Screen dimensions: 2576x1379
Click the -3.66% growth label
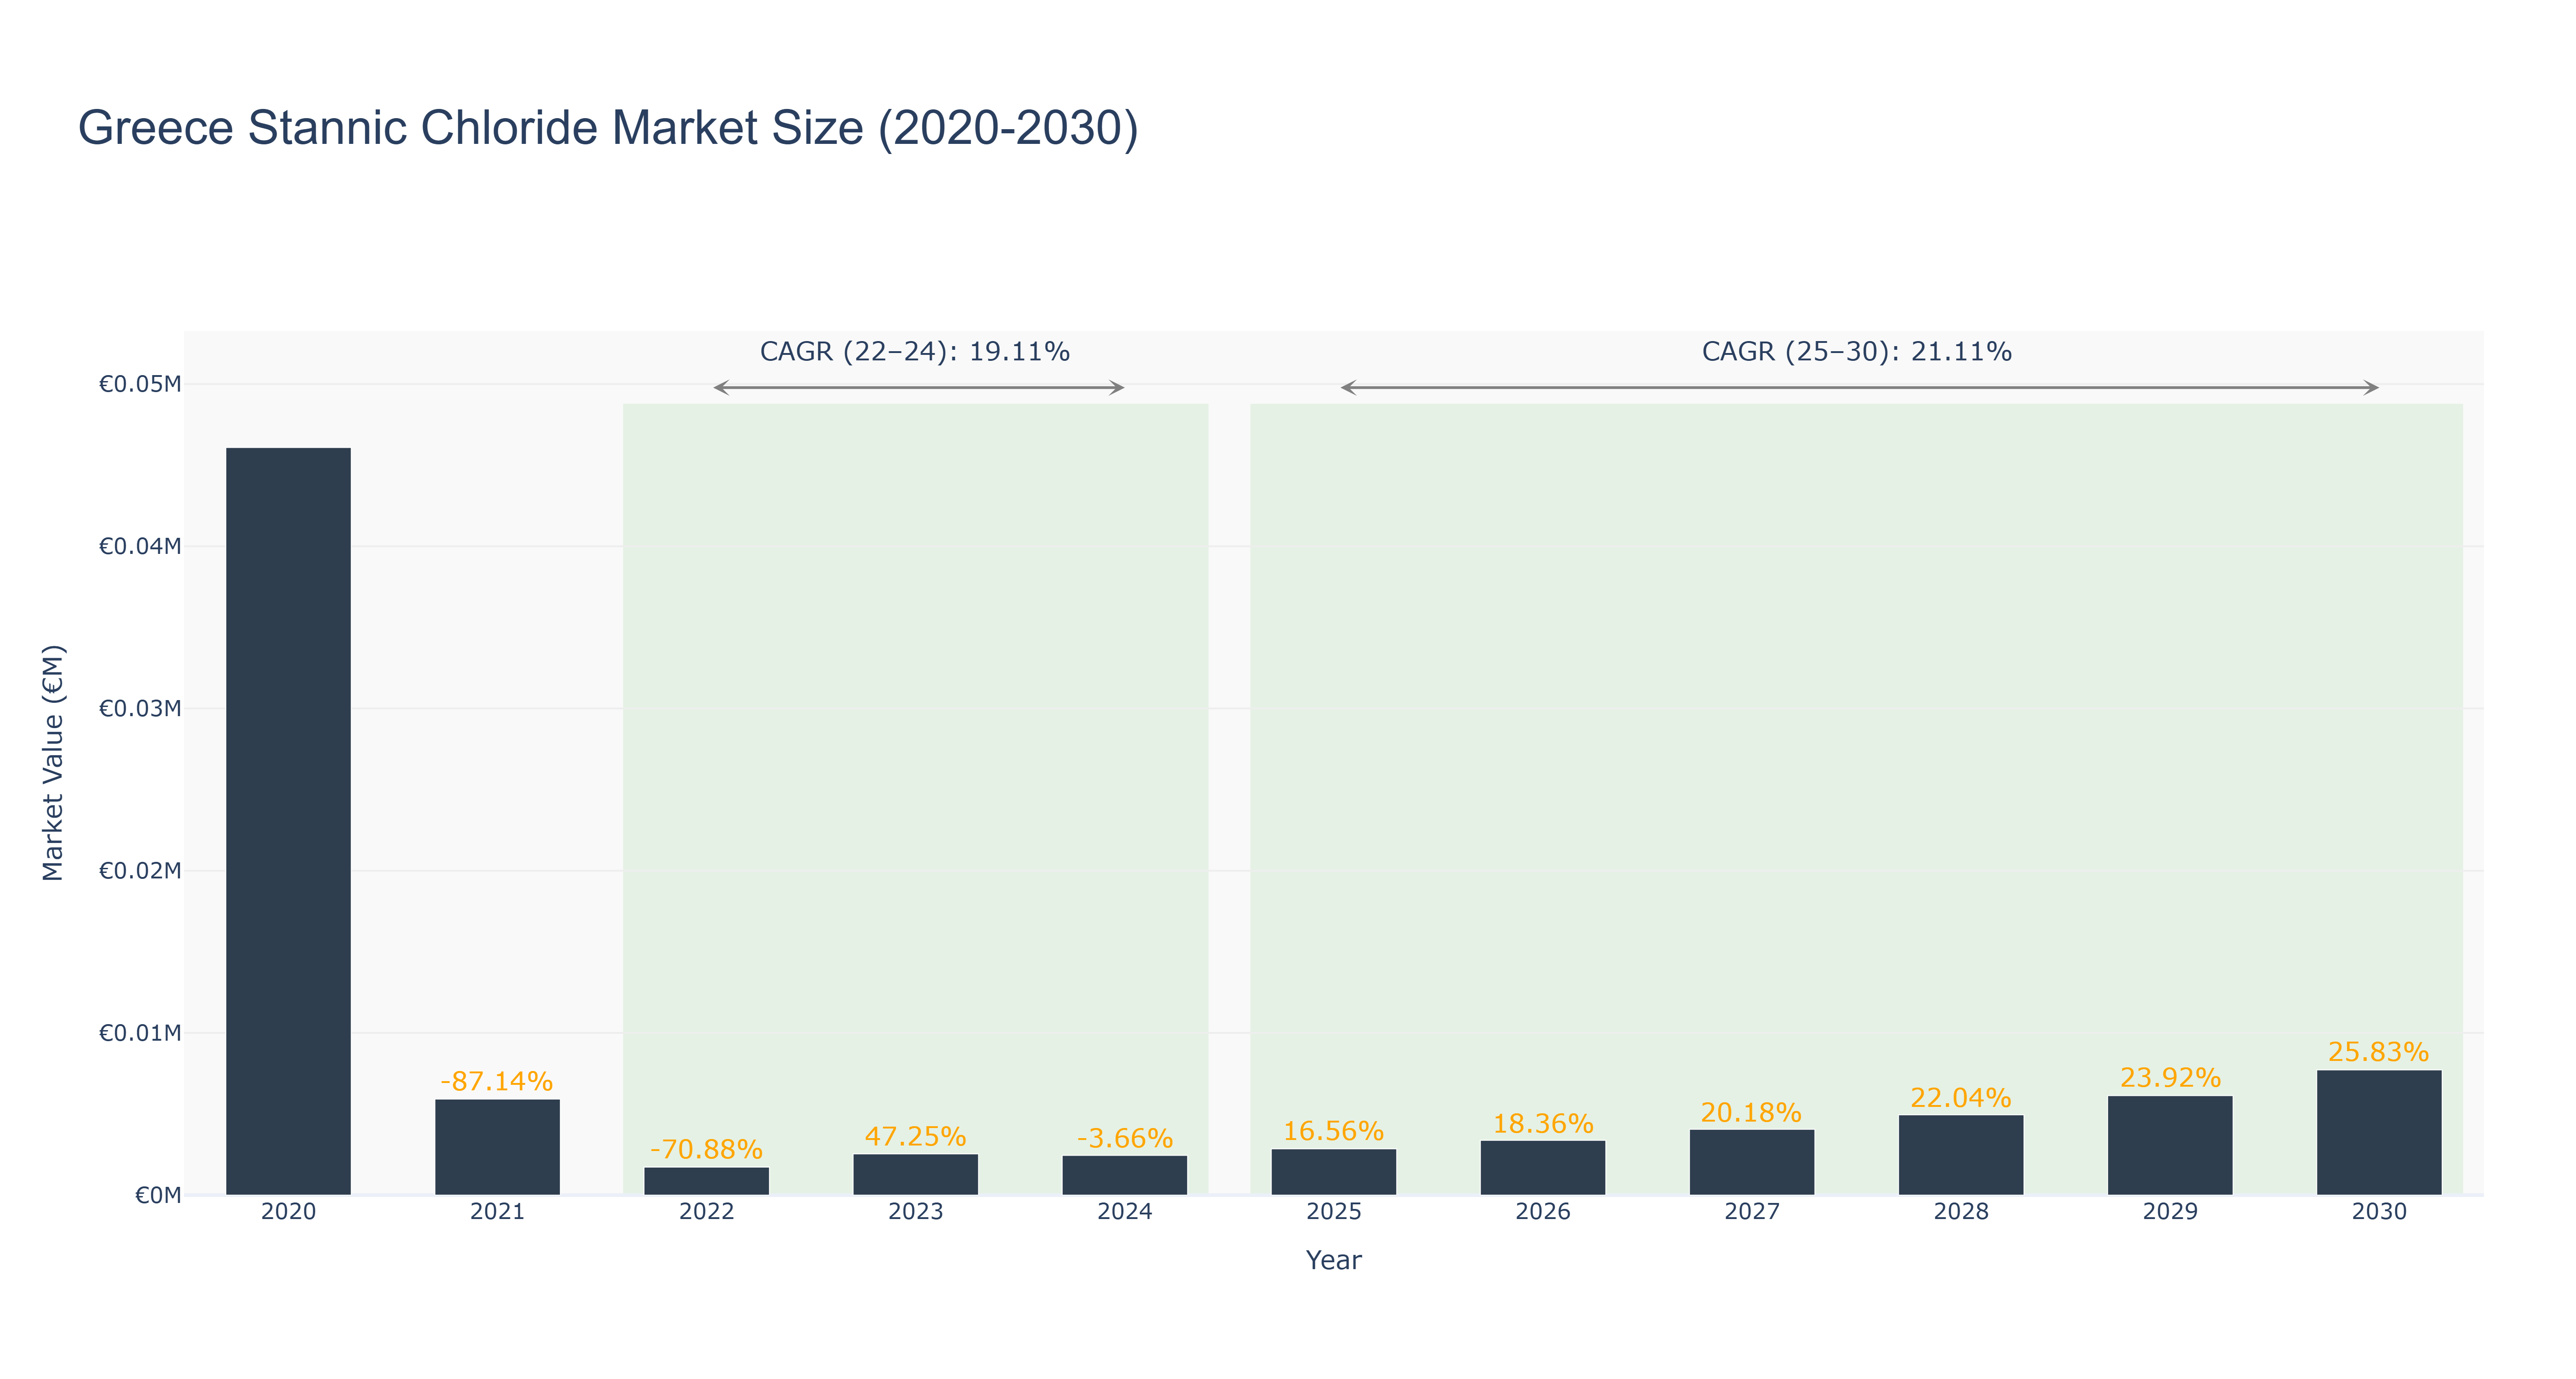(1125, 1138)
